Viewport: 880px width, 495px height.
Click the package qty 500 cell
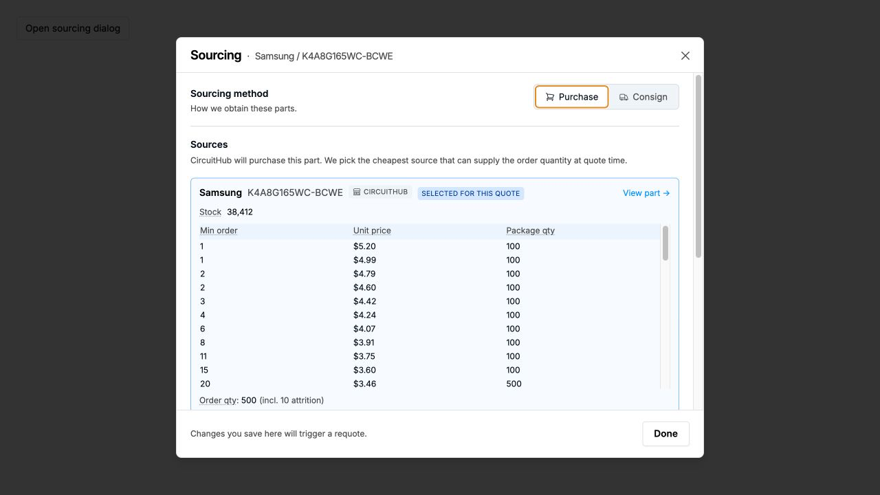(x=514, y=384)
